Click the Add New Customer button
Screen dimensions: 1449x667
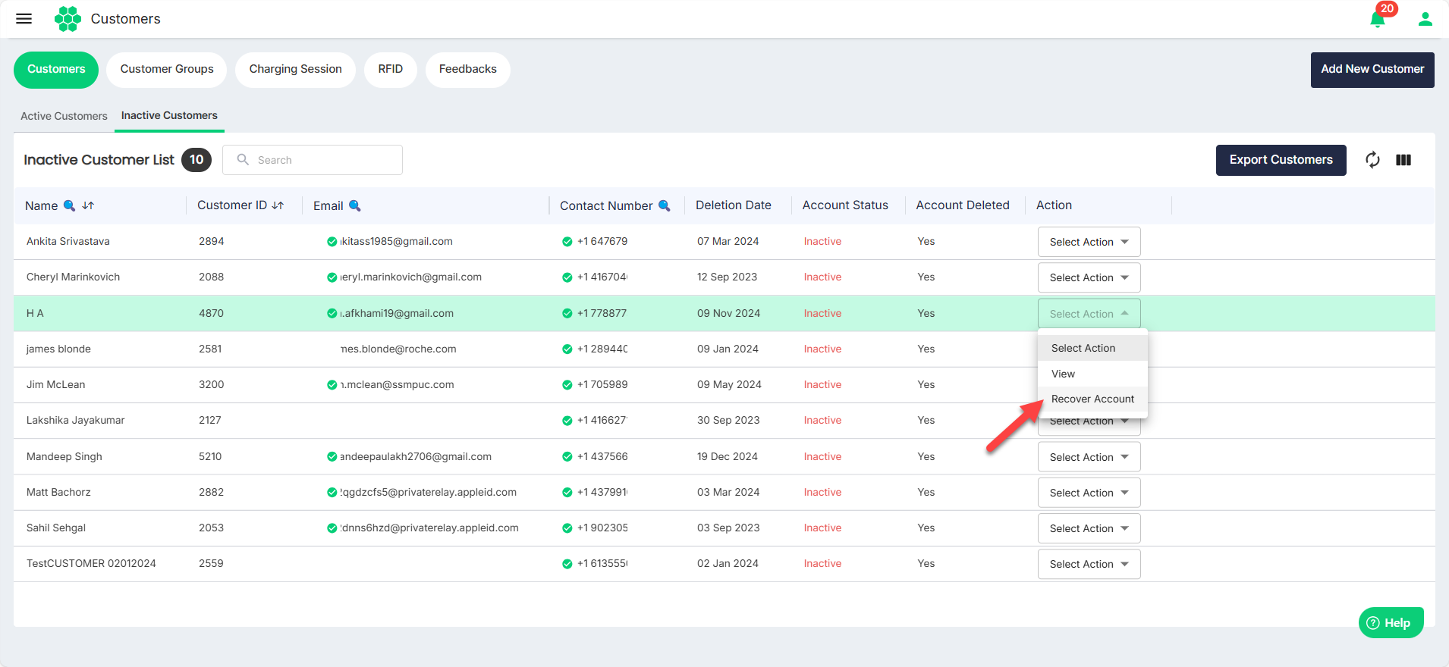point(1372,70)
